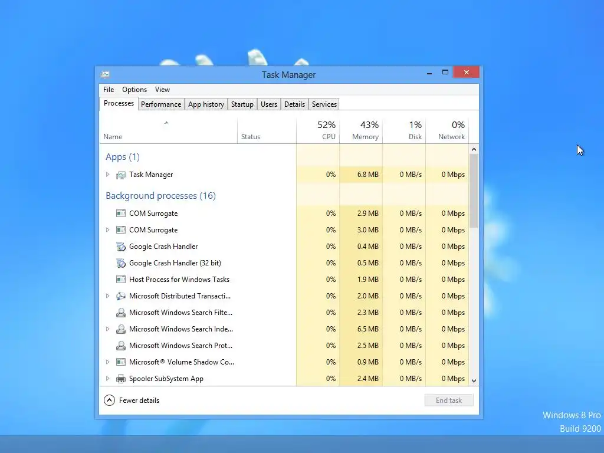This screenshot has height=453, width=604.
Task: Select the Google Crash Handler (32 bit) row
Action: click(x=284, y=263)
